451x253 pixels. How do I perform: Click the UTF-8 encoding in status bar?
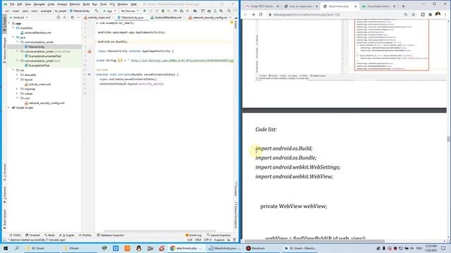click(x=207, y=240)
